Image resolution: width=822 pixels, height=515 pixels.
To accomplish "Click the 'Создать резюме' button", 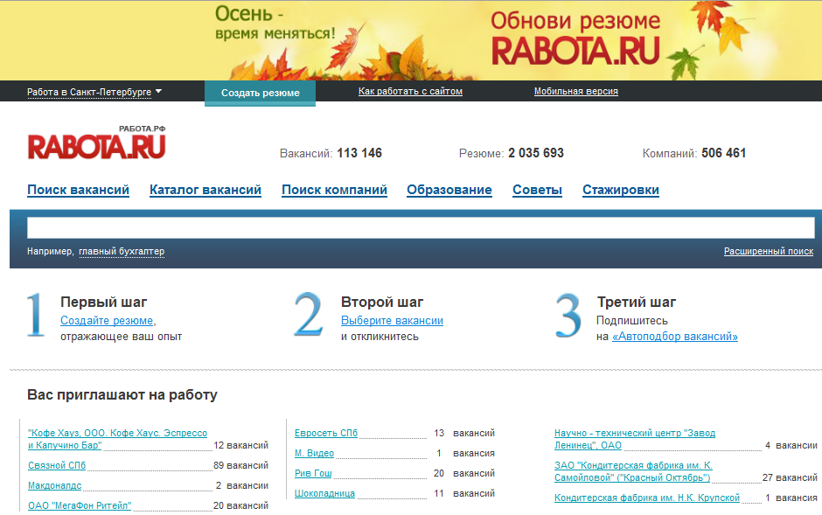I will point(260,93).
